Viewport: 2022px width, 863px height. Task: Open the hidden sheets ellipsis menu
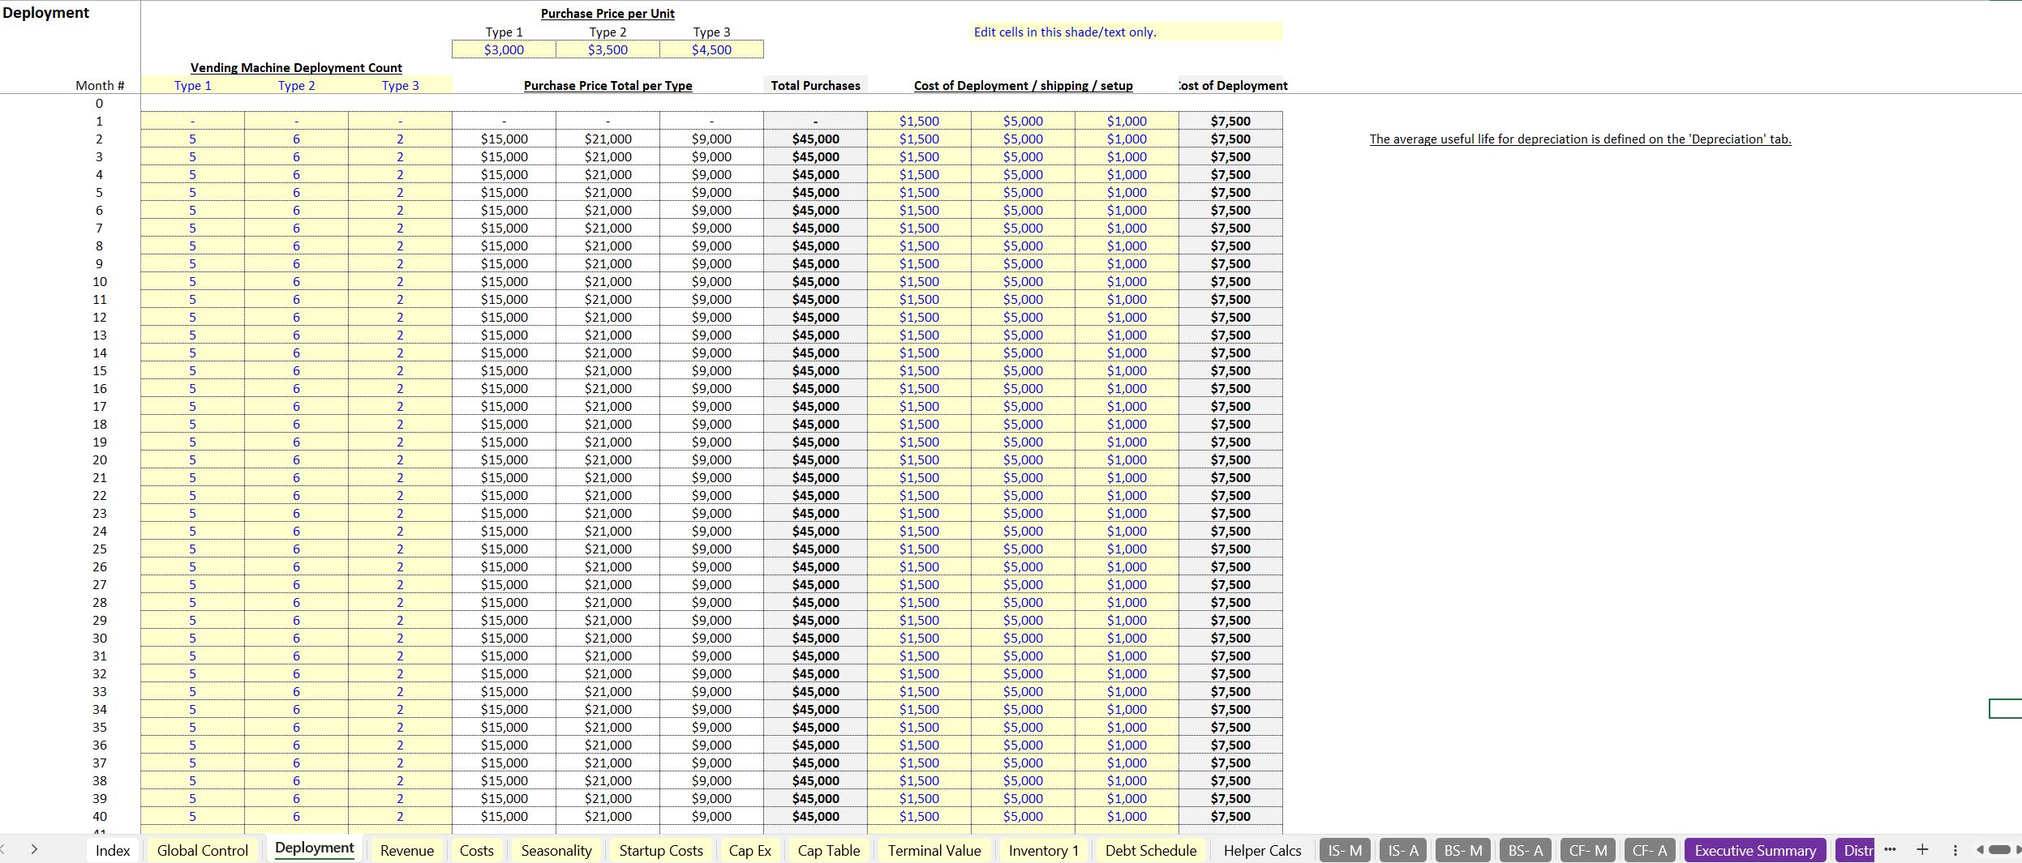tap(1890, 849)
